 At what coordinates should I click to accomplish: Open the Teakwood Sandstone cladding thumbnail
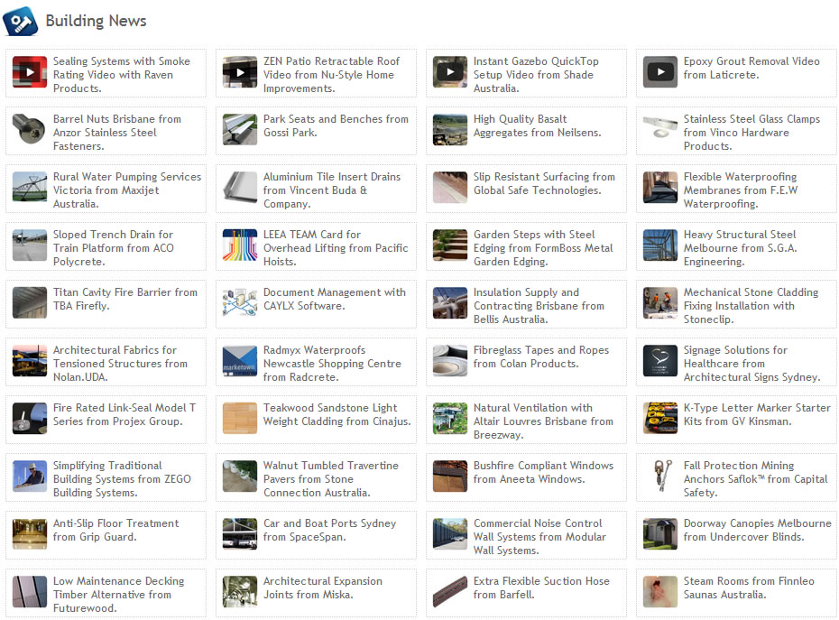[240, 419]
